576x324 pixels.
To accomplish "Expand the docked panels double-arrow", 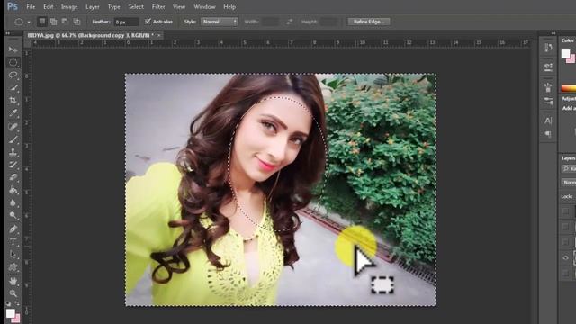I will [x=553, y=33].
